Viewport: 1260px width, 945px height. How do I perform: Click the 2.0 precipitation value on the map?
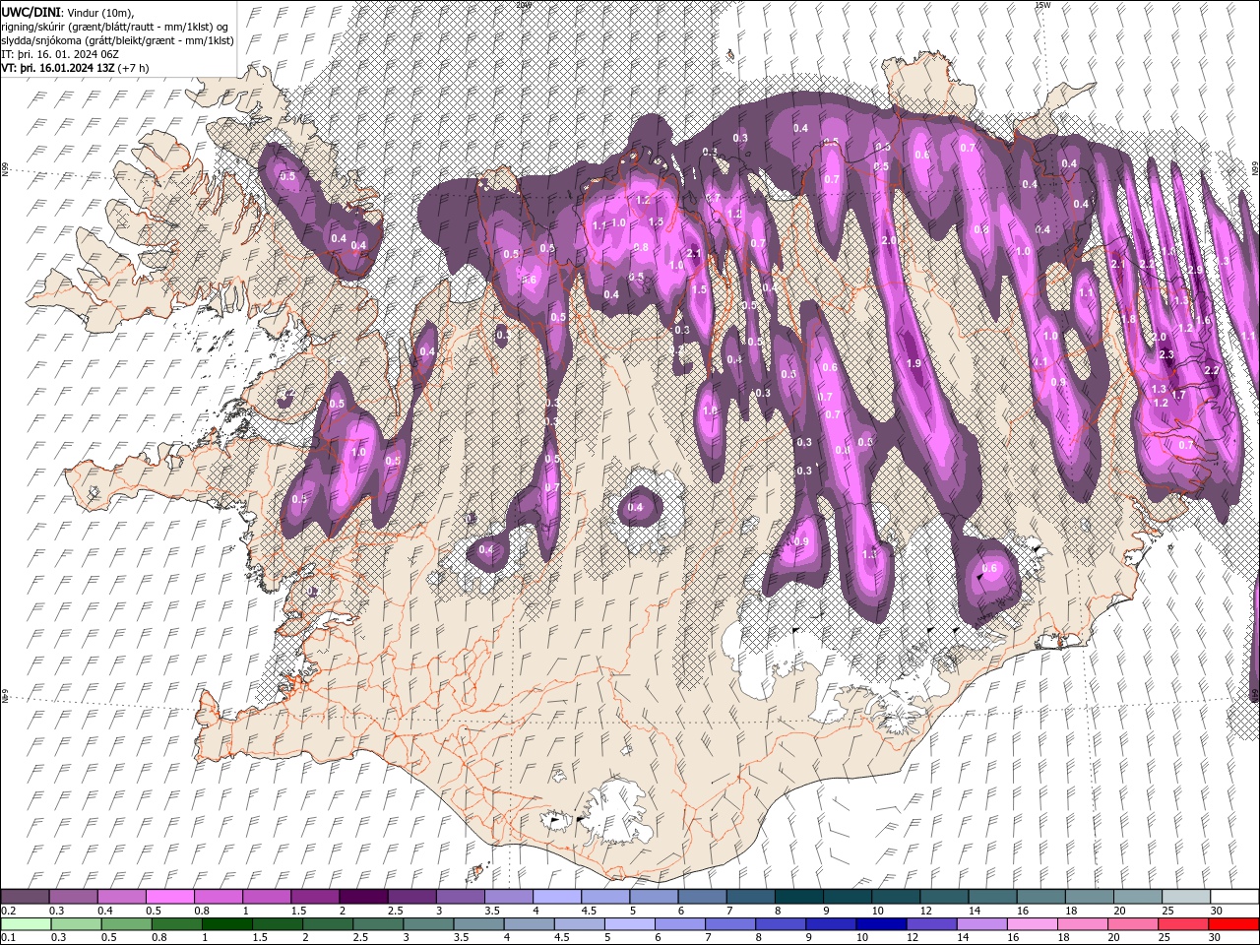point(889,241)
